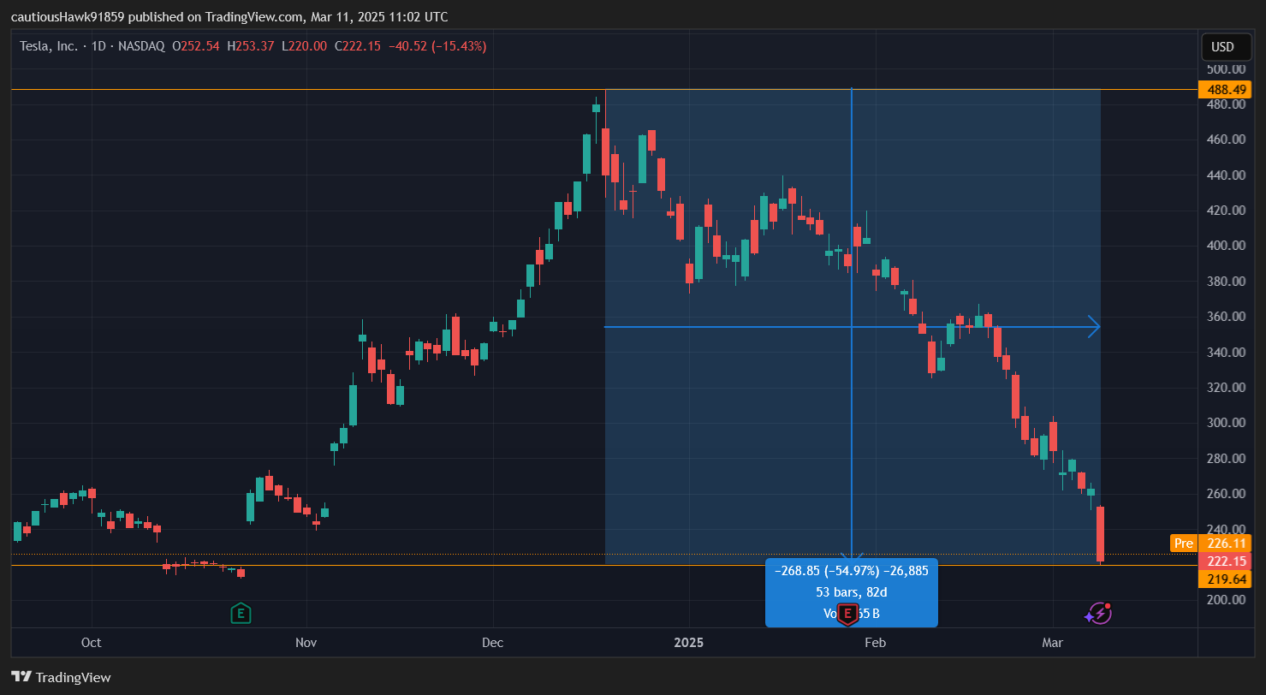Click the green earnings E icon below the chart
Screen dimensions: 1266x695
(x=241, y=614)
